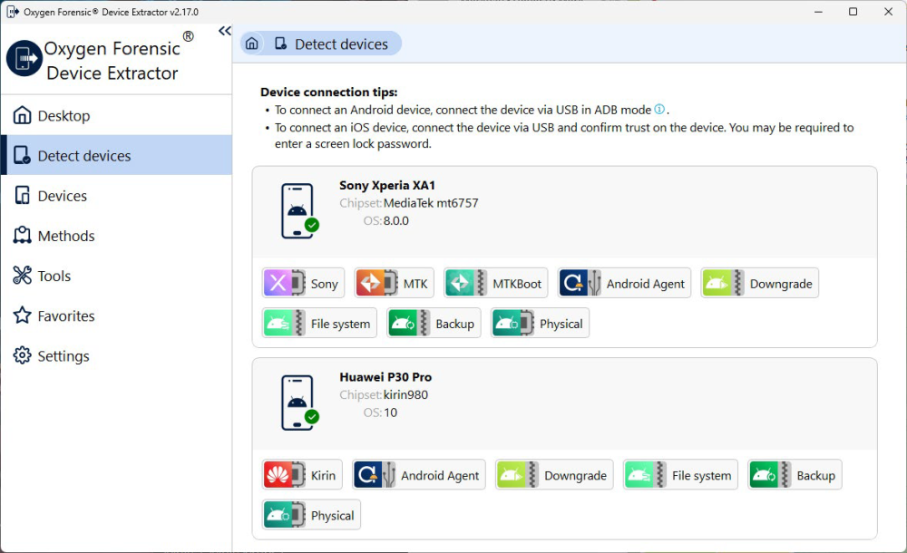The height and width of the screenshot is (553, 907).
Task: Click Physical extraction for Huawei P30 Pro
Action: tap(311, 515)
